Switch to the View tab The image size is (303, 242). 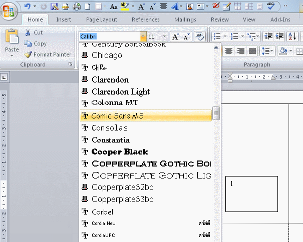click(249, 19)
